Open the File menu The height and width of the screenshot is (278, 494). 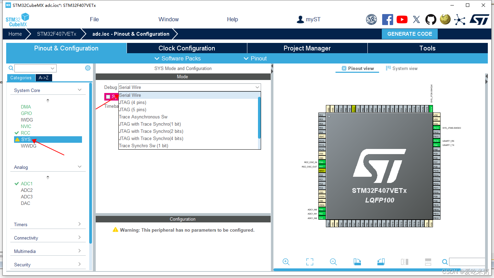coord(94,19)
